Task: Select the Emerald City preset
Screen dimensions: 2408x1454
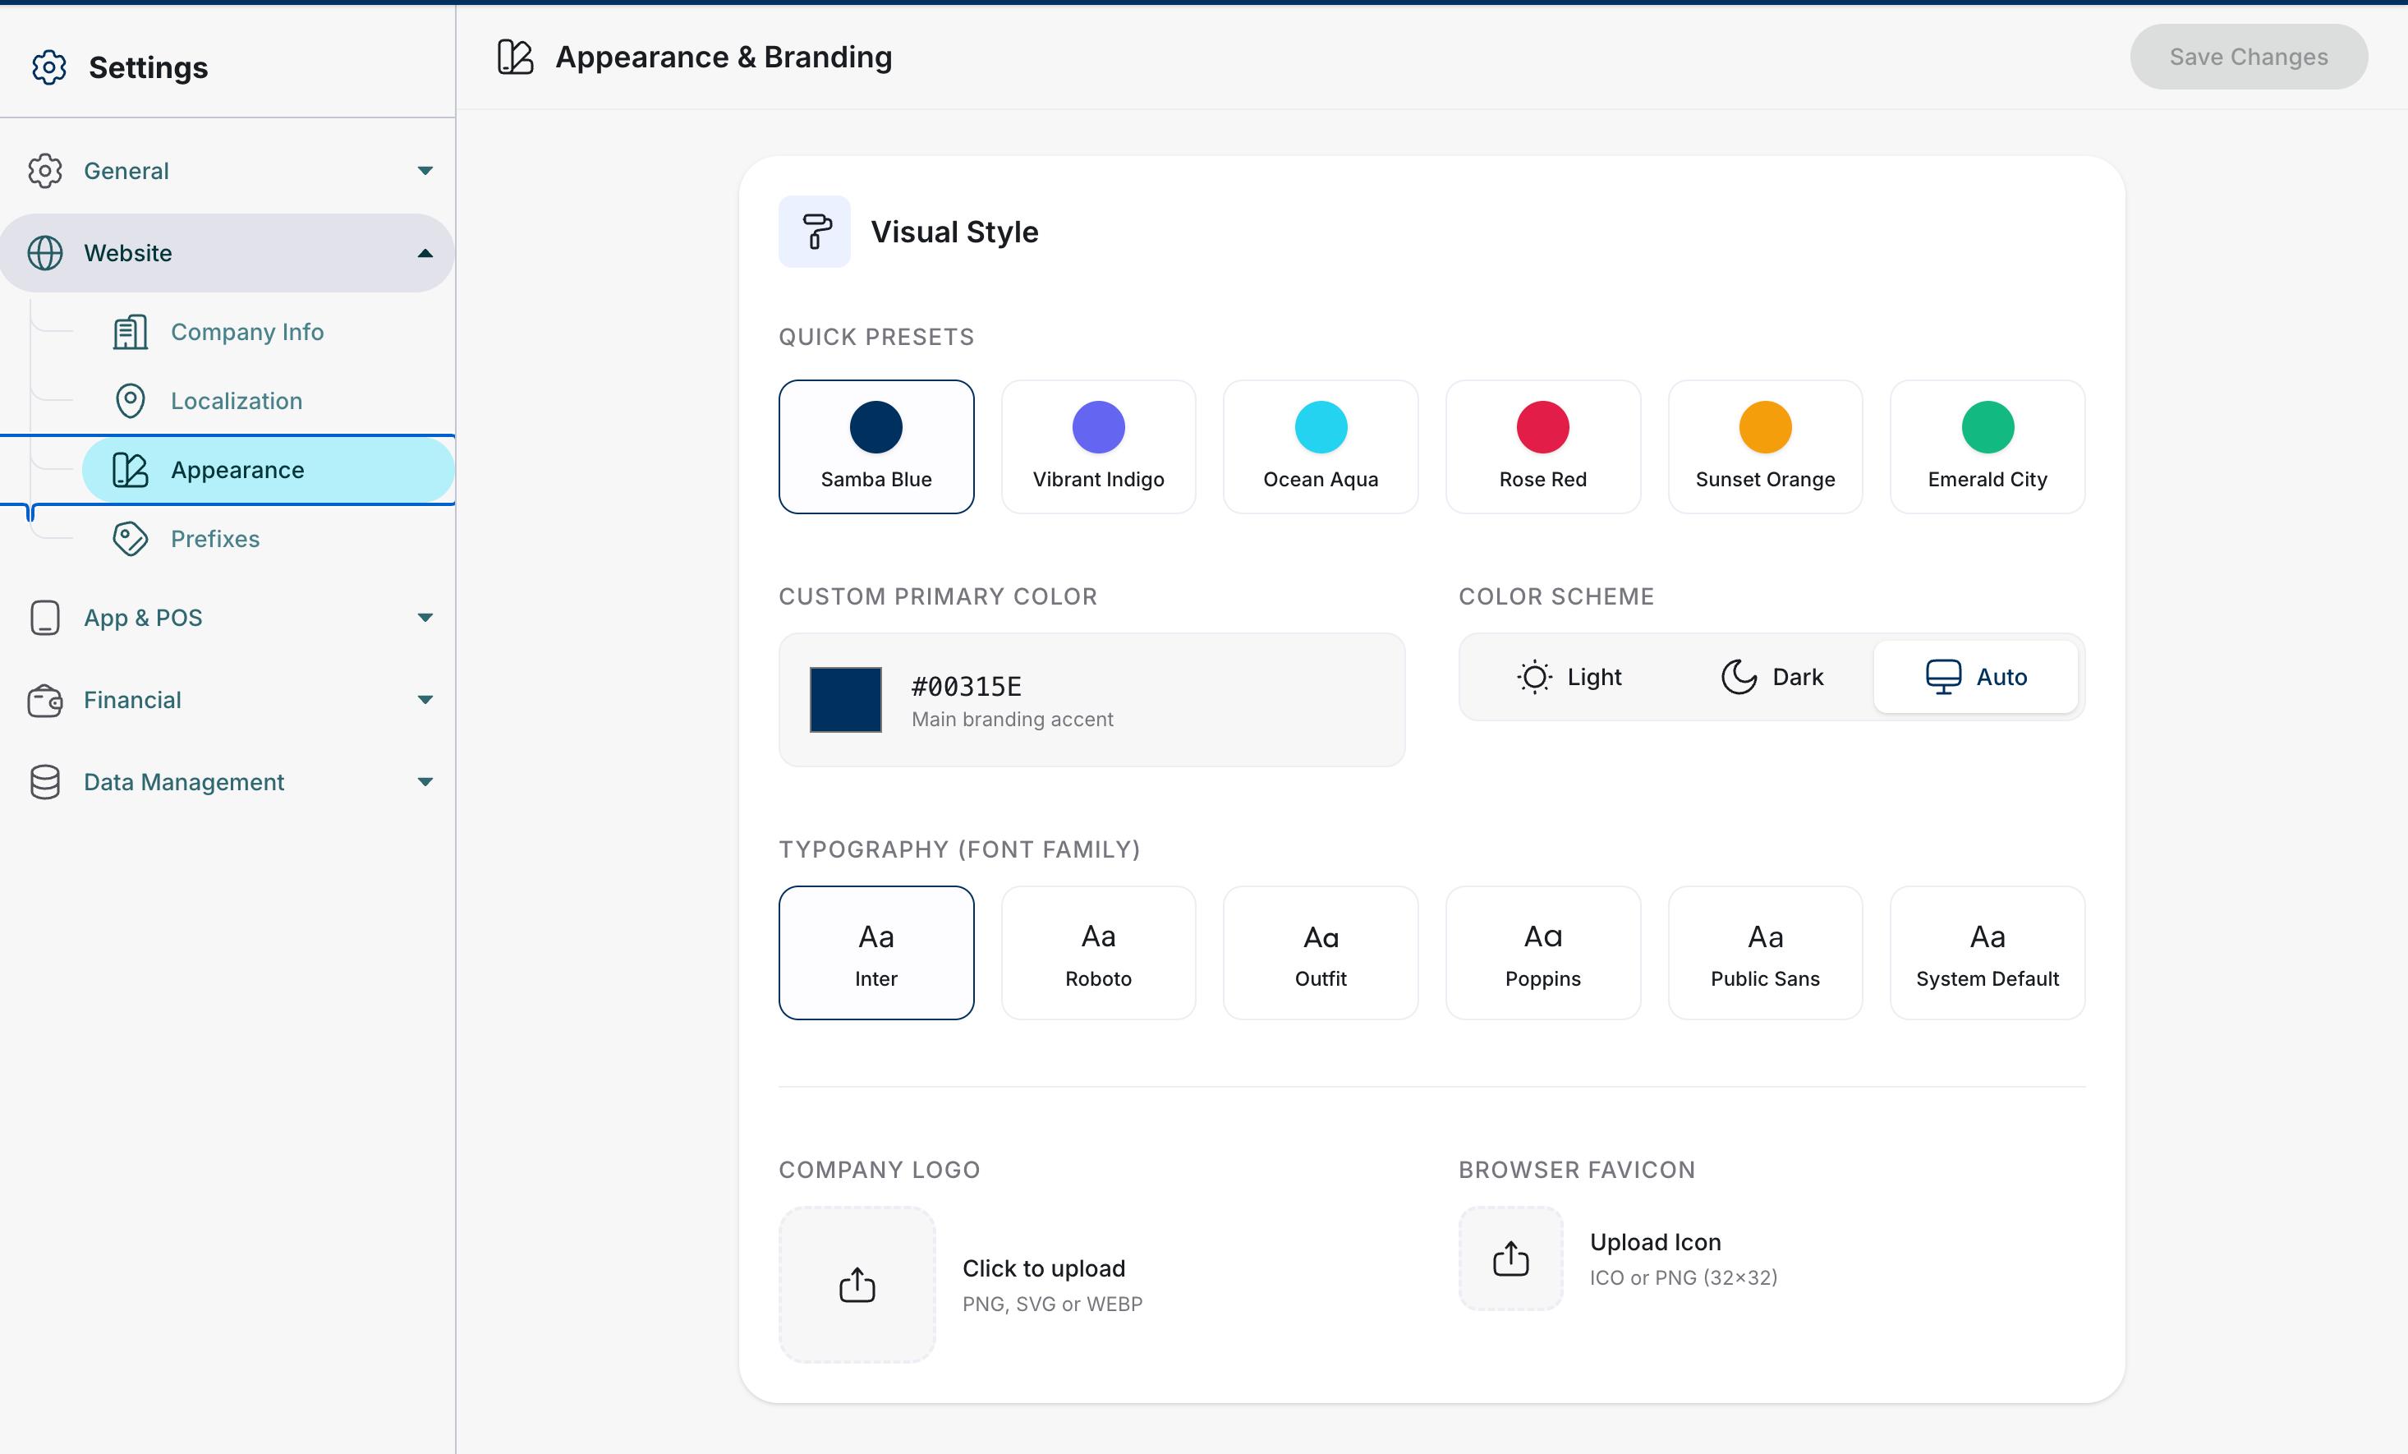Action: click(1988, 447)
